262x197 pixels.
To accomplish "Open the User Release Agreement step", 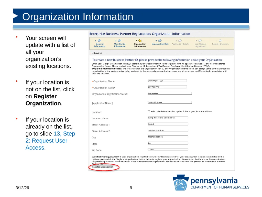I will click(x=201, y=45).
